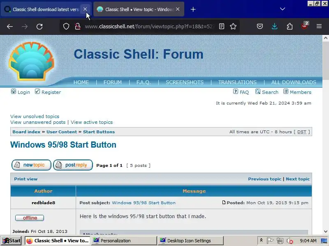The image size is (329, 246).
Task: List all tabs dropdown arrow
Action: (x=283, y=9)
